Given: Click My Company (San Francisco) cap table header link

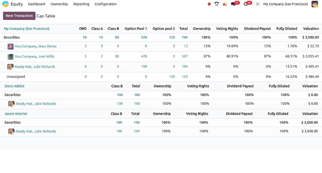Looking at the screenshot, I should (26, 29).
